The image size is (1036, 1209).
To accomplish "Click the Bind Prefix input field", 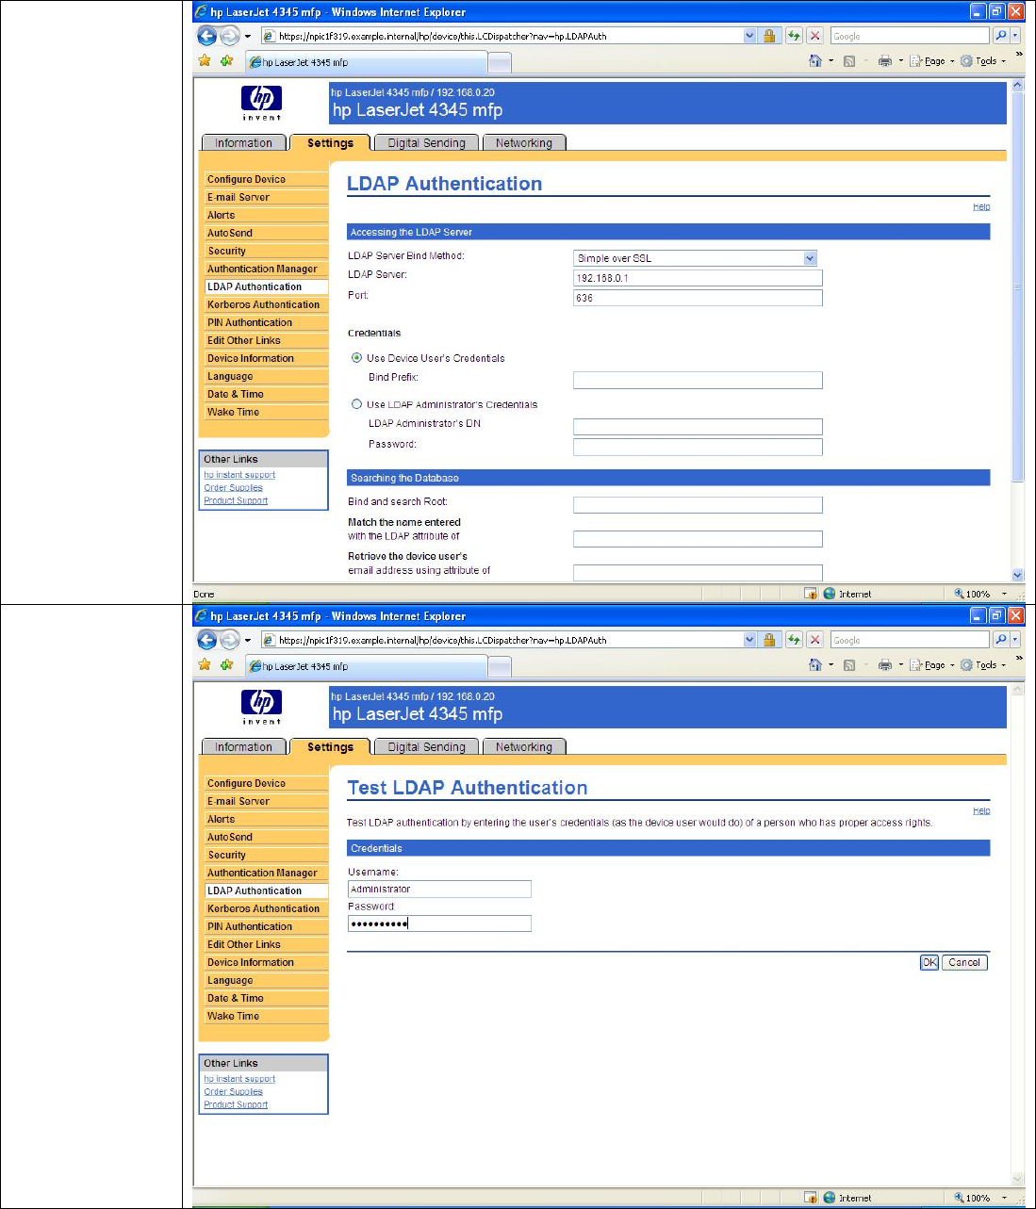I will [698, 380].
